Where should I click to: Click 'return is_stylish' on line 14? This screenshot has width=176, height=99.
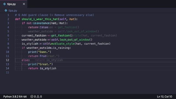coord(42,68)
